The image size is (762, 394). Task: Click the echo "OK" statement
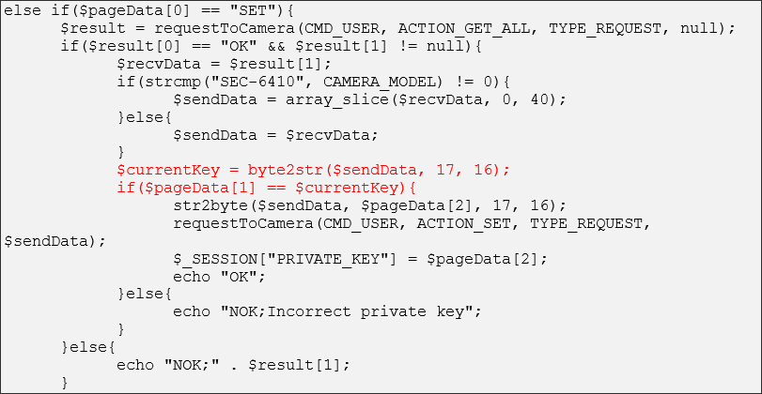pos(220,277)
